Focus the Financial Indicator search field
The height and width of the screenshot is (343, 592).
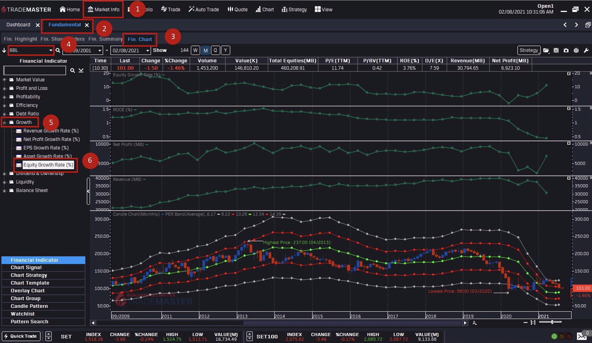point(34,70)
